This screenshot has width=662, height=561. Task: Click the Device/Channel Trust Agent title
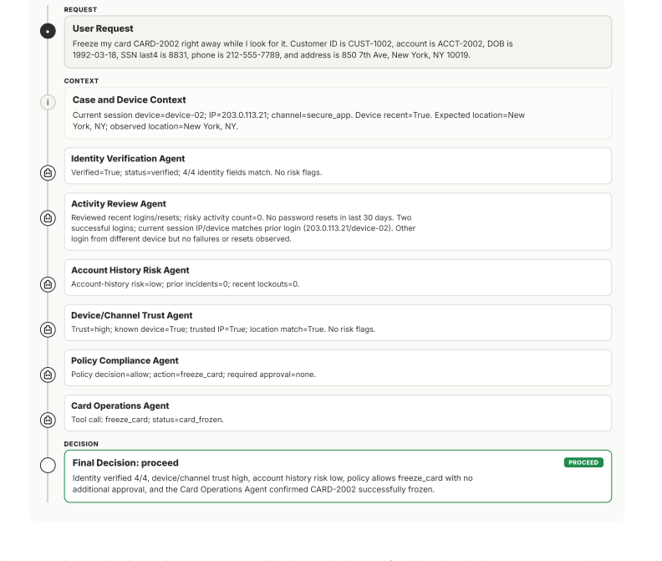[132, 315]
